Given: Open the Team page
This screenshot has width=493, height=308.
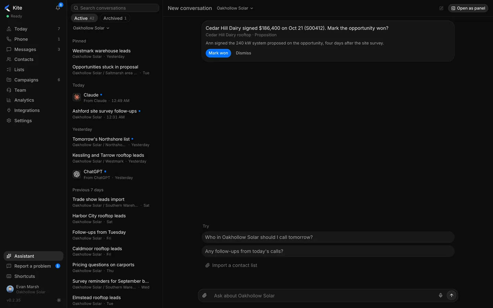Looking at the screenshot, I should click(33, 90).
